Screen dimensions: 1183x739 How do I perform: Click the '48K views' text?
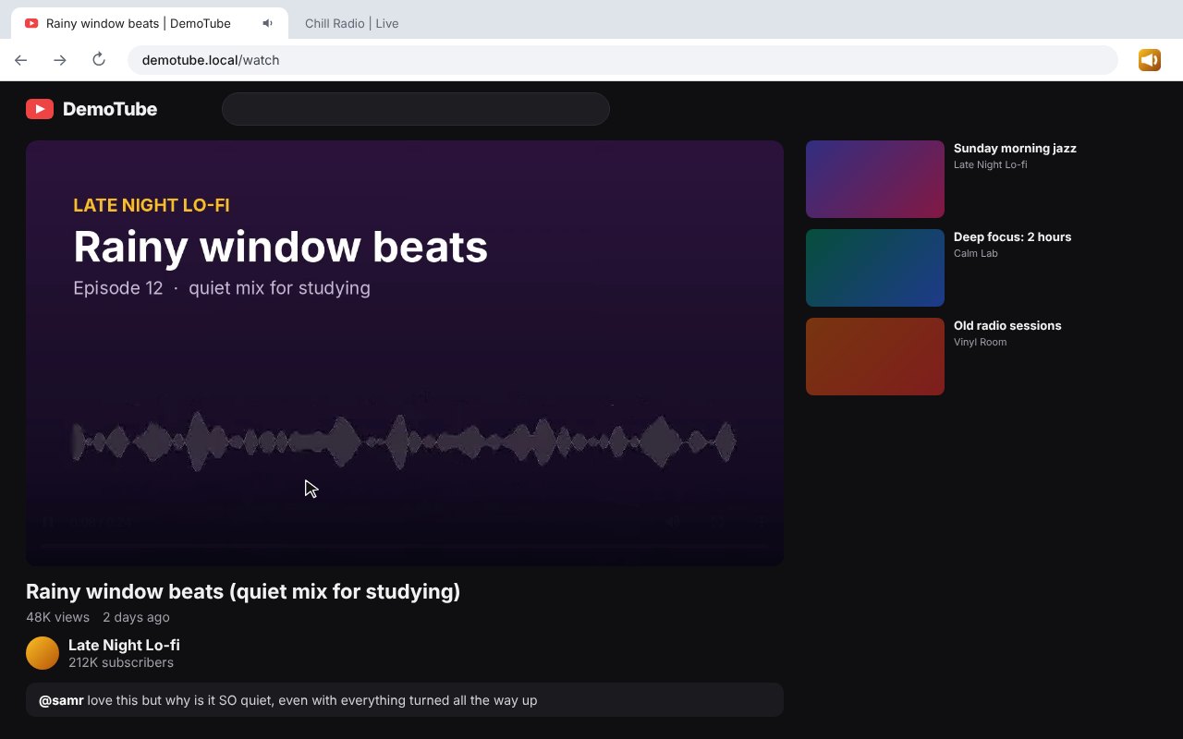click(57, 617)
